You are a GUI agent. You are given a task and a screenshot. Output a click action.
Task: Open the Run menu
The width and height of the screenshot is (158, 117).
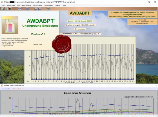pos(18,5)
